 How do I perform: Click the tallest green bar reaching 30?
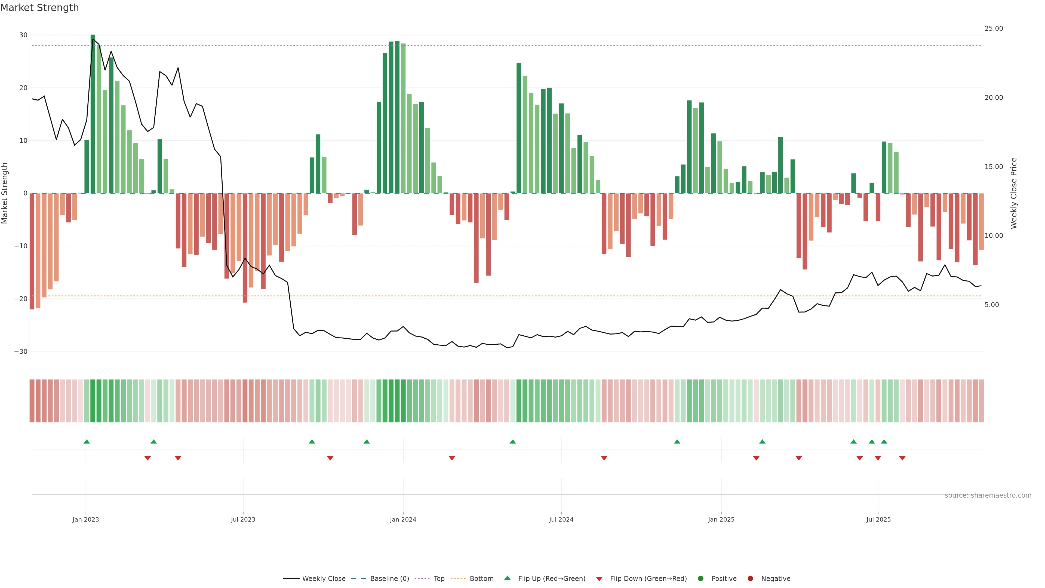93,114
